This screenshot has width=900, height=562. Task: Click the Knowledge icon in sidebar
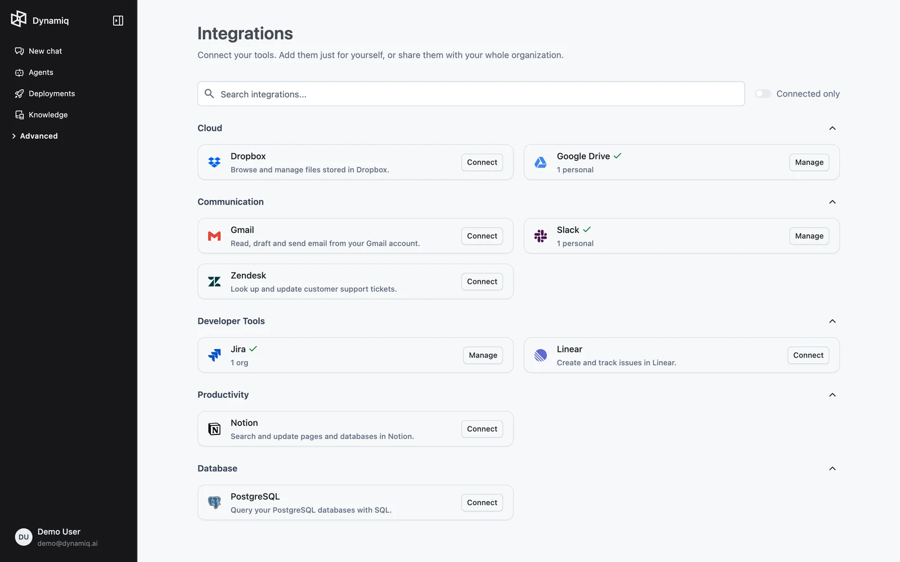(19, 115)
